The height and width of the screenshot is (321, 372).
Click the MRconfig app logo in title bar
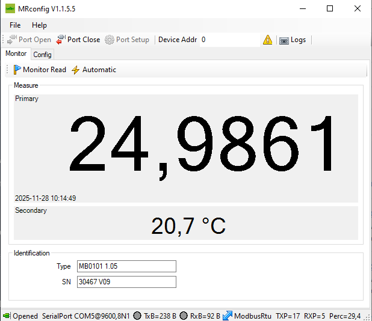point(10,9)
